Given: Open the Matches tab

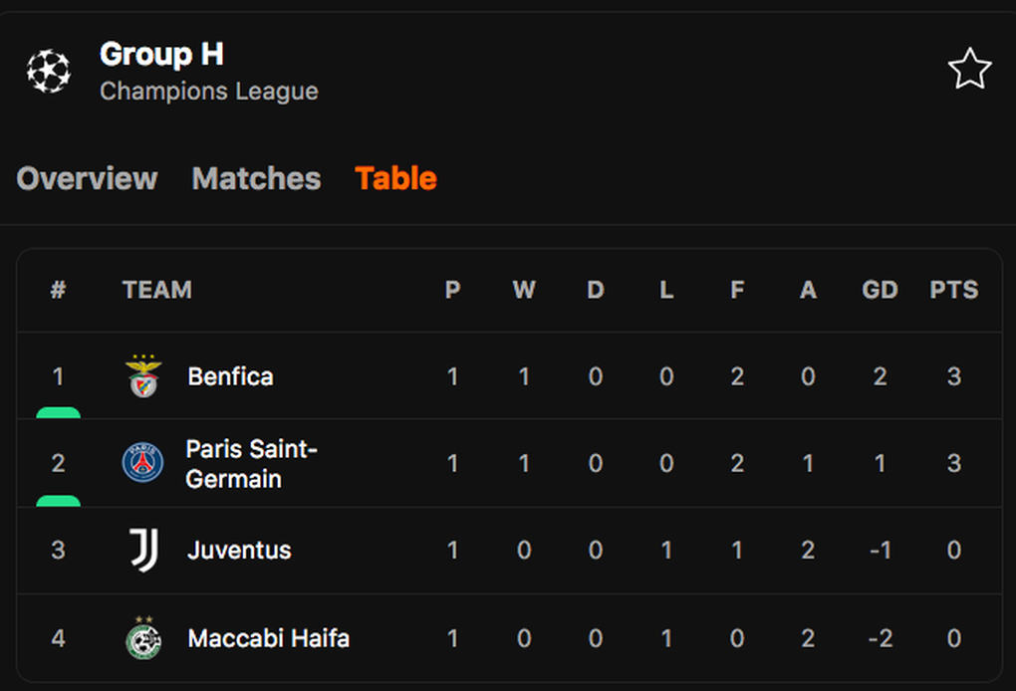Looking at the screenshot, I should (256, 178).
